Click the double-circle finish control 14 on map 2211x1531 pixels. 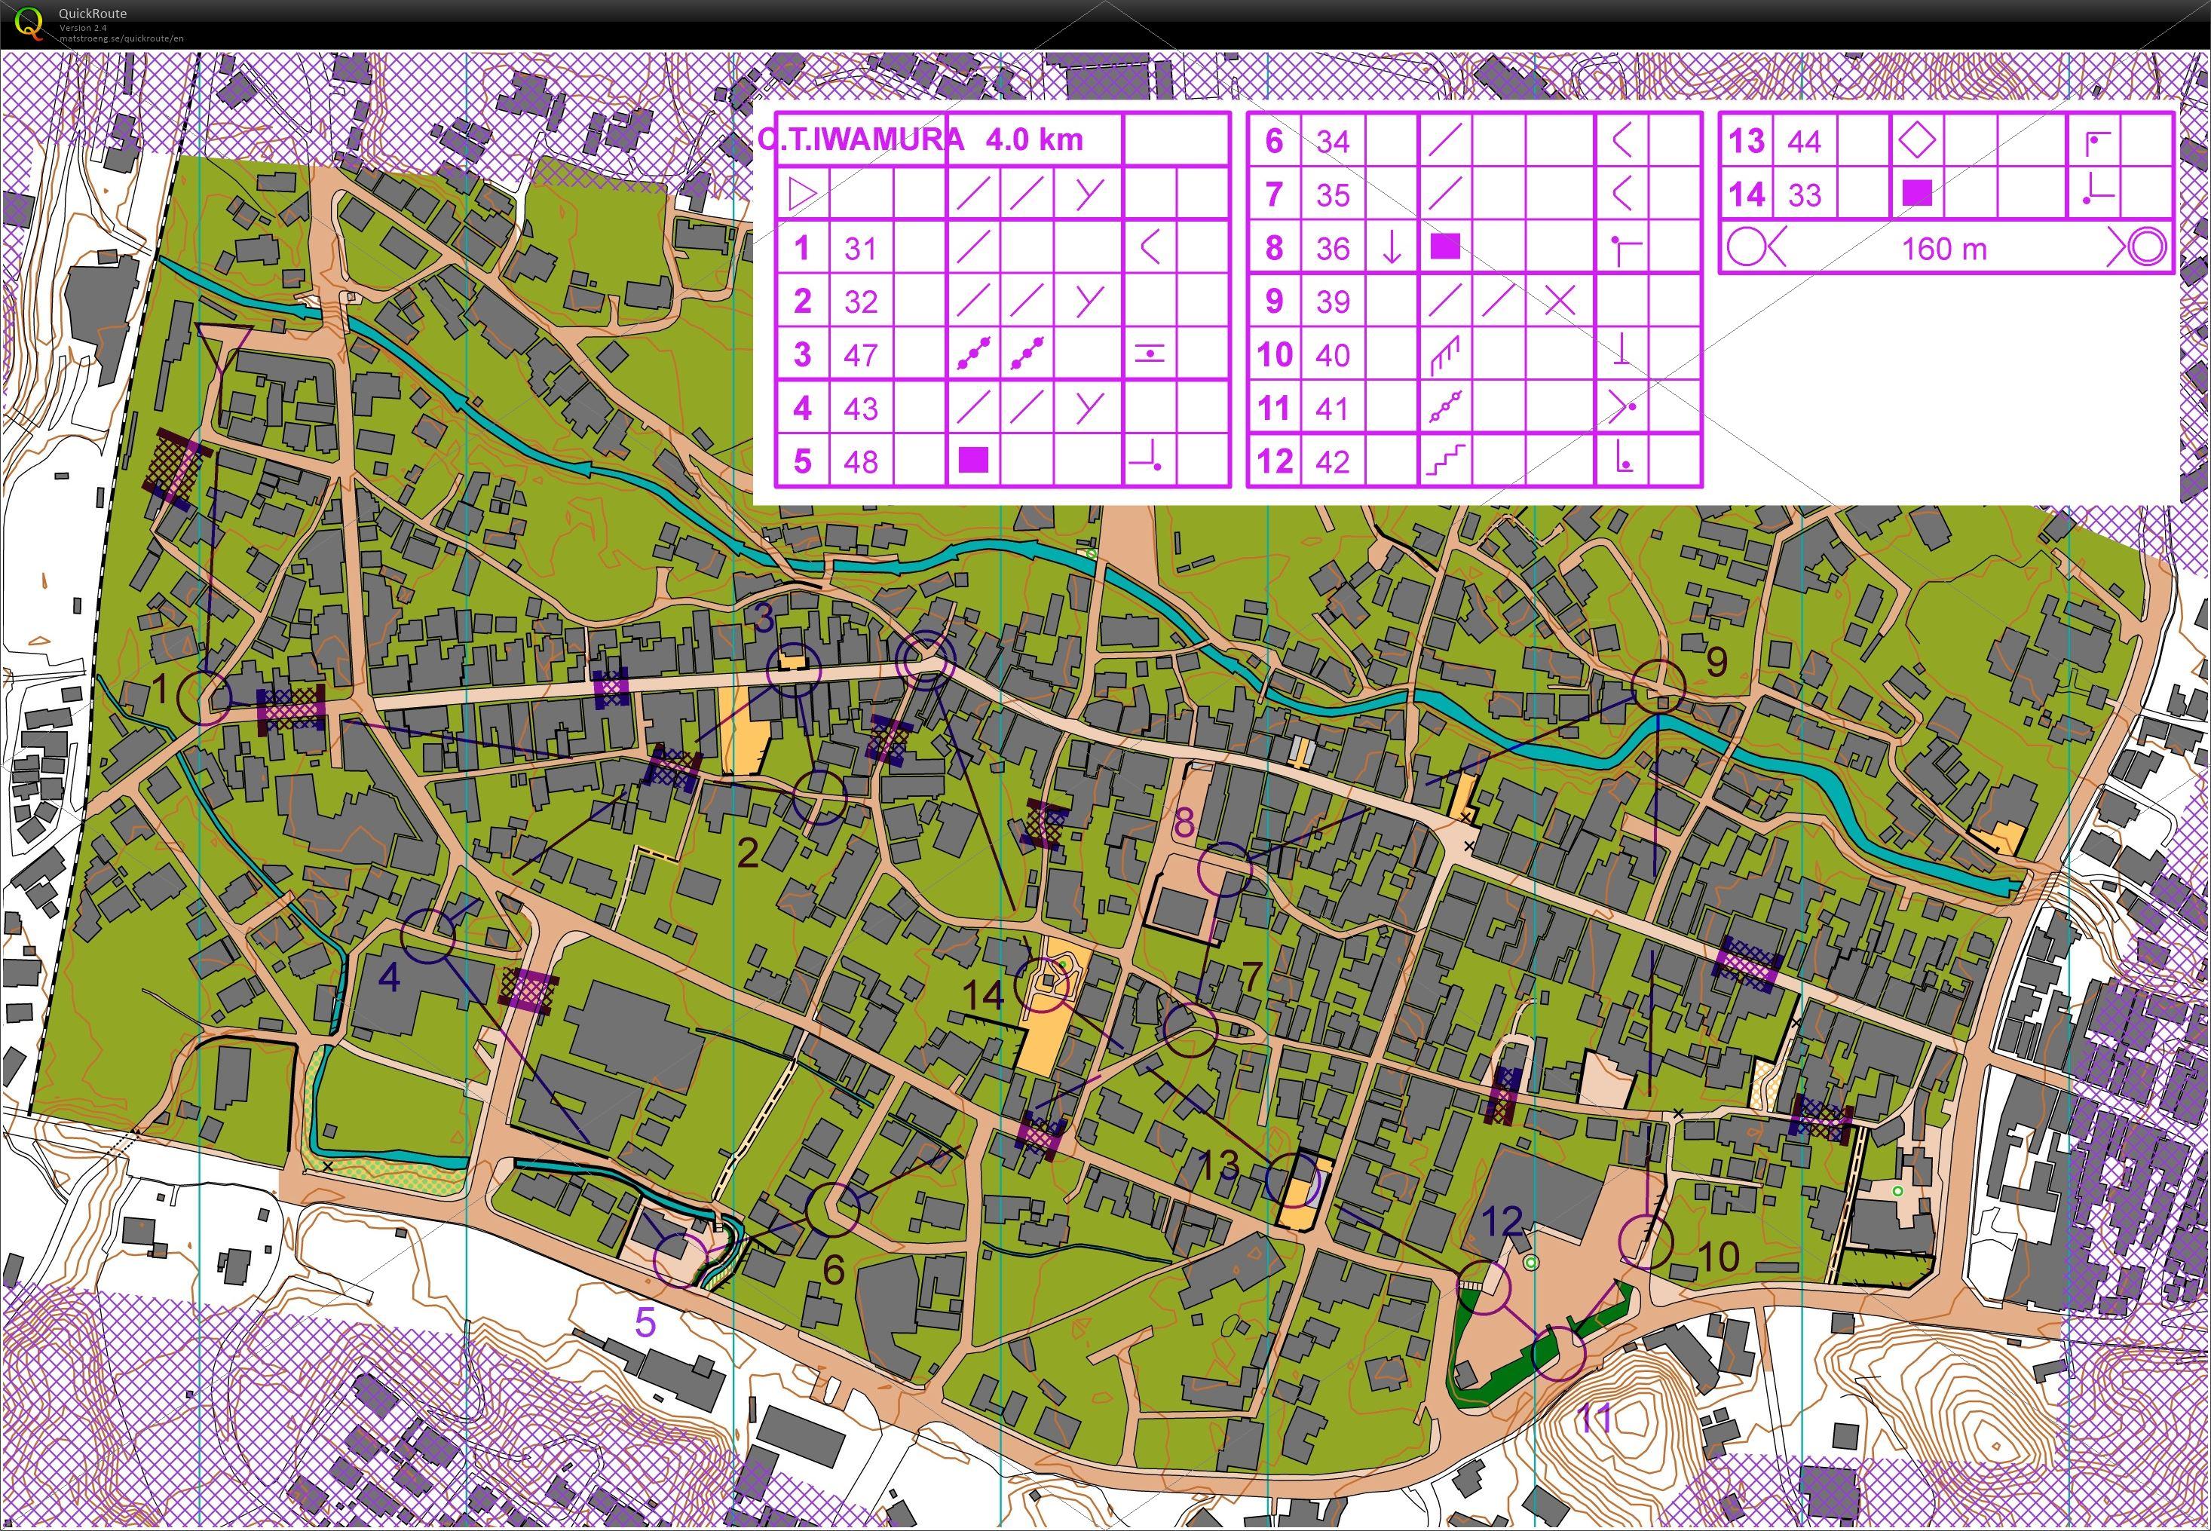[x=1043, y=986]
